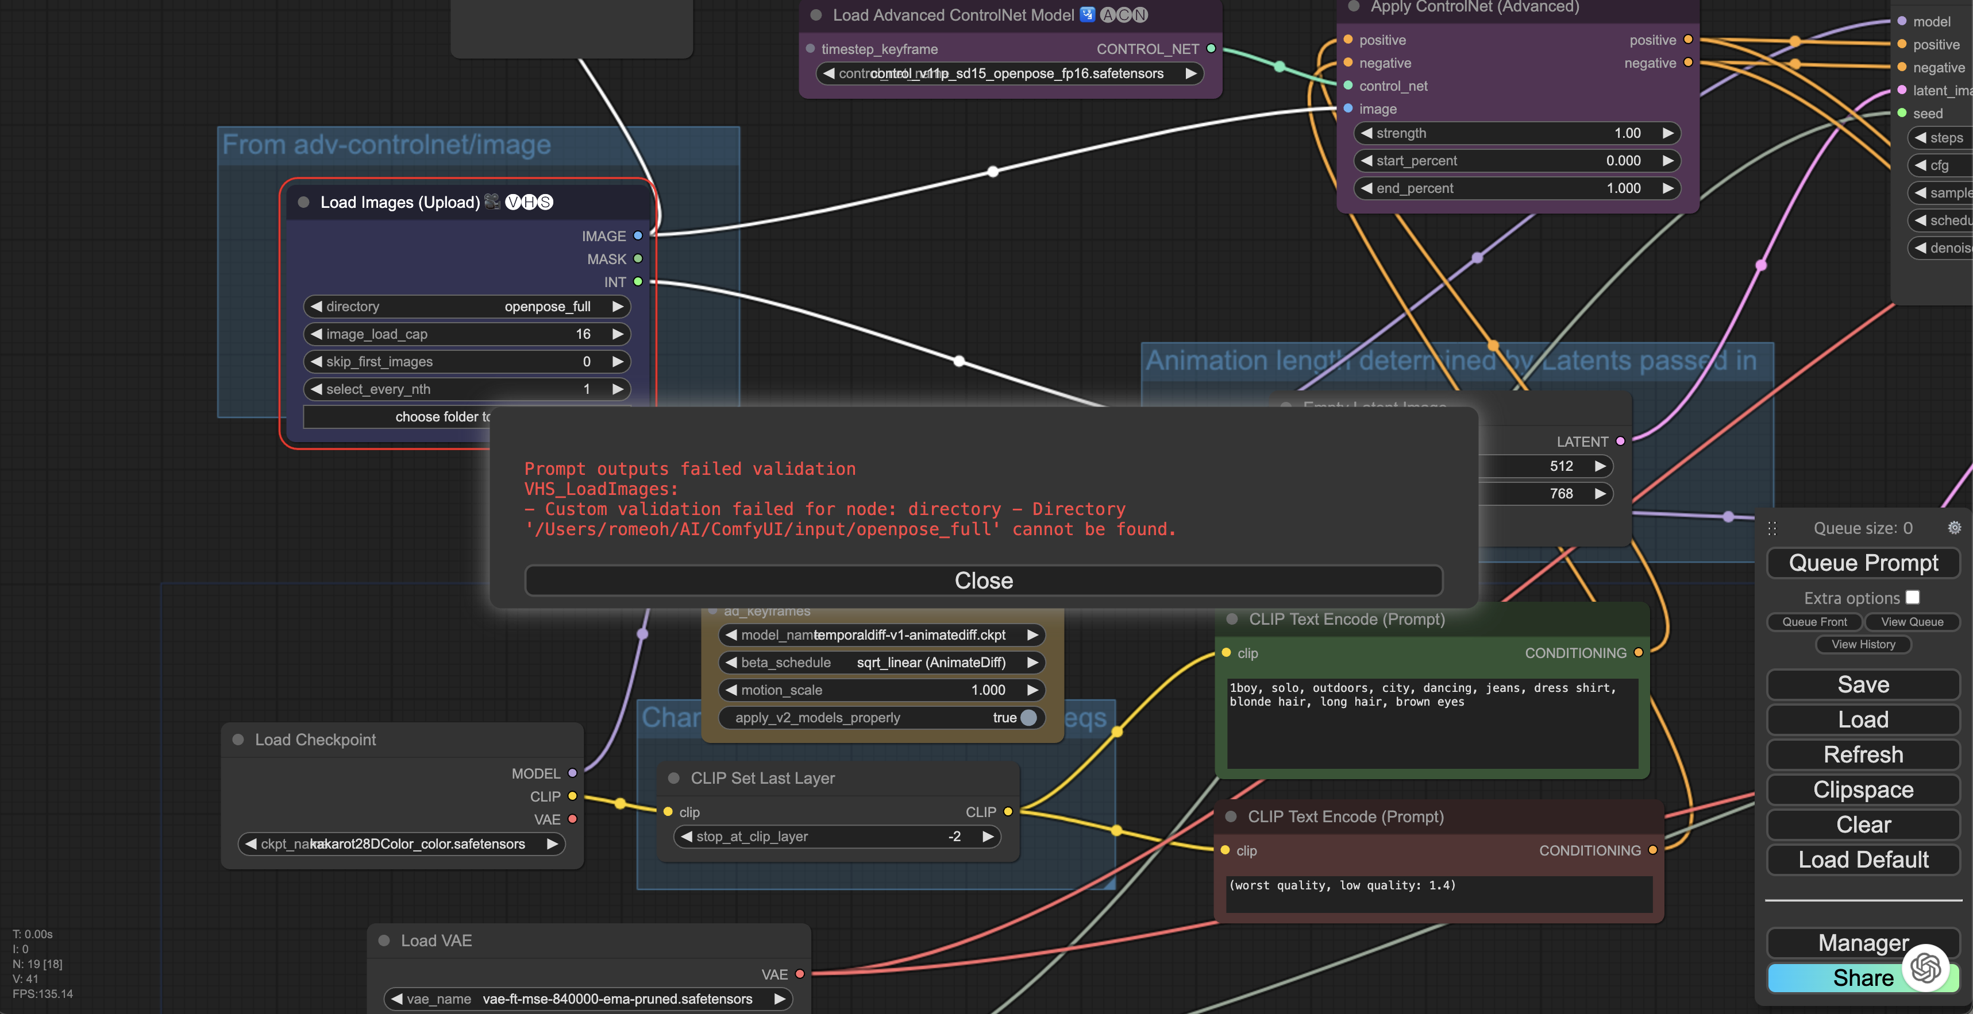The width and height of the screenshot is (1973, 1014).
Task: Click the ChatGPT floating icon near Share
Action: point(1925,968)
